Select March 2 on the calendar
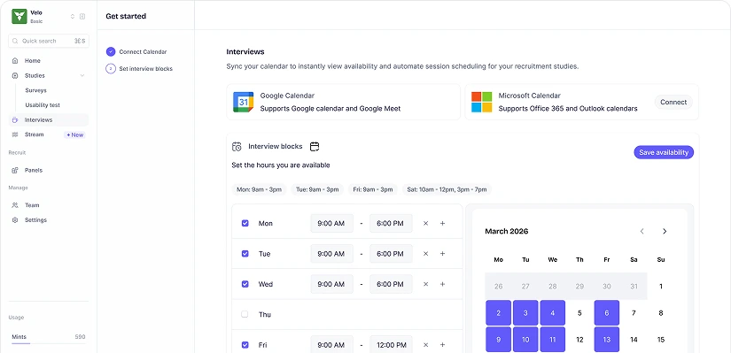This screenshot has width=731, height=353. click(x=498, y=313)
